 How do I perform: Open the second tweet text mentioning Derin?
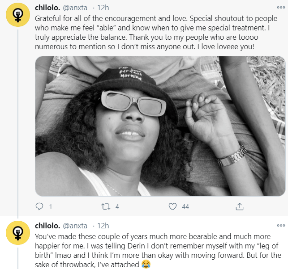point(157,250)
